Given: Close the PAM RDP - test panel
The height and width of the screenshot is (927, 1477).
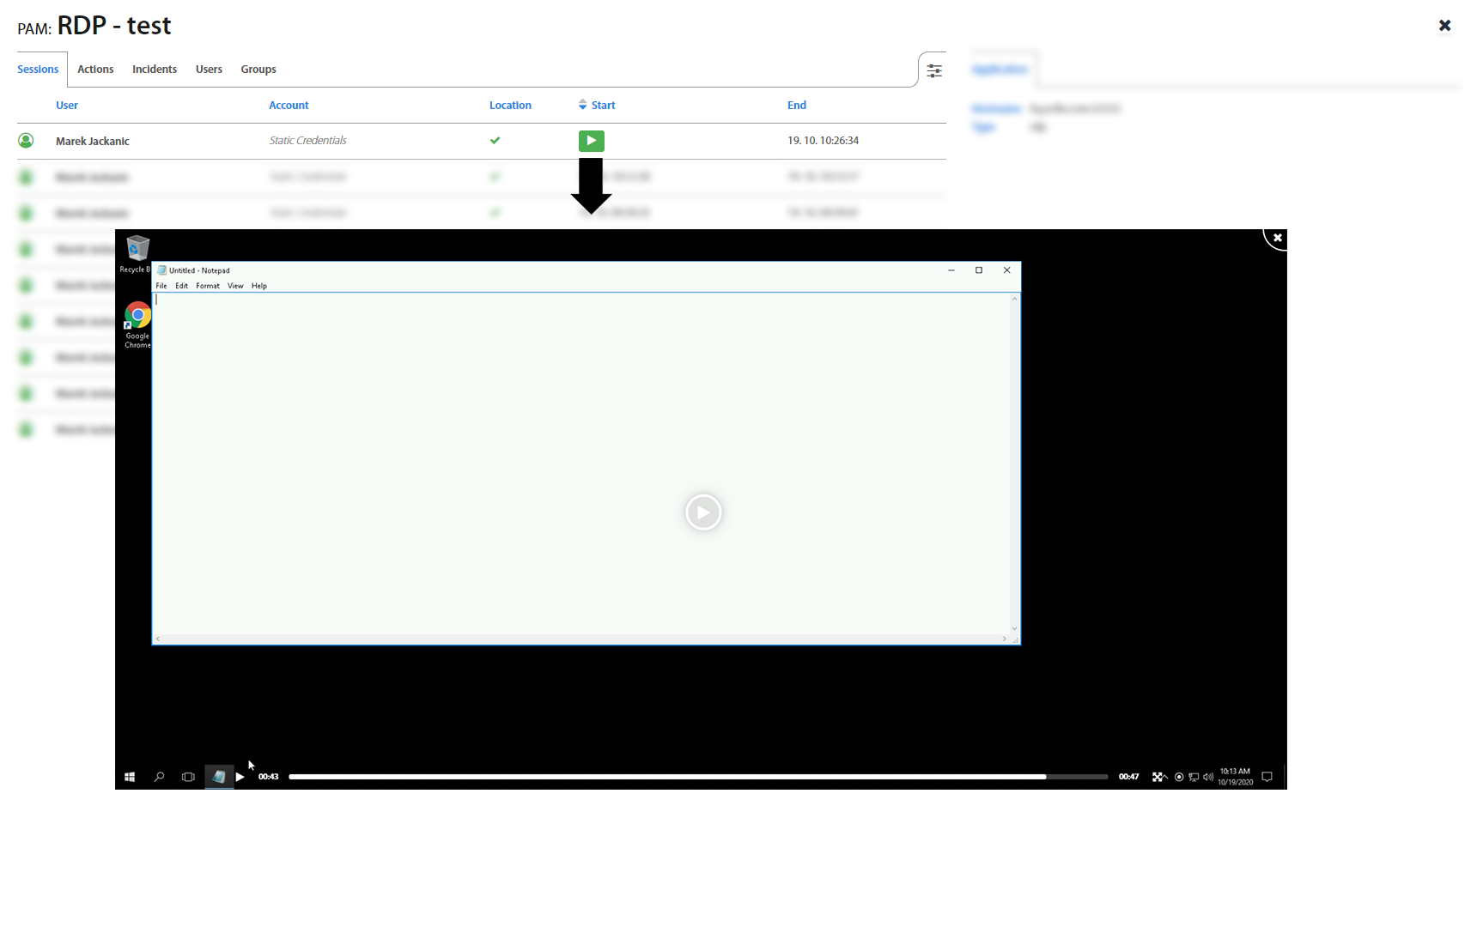Looking at the screenshot, I should [x=1444, y=26].
